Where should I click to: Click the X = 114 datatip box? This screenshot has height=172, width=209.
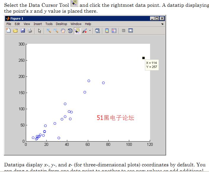[x=152, y=65]
